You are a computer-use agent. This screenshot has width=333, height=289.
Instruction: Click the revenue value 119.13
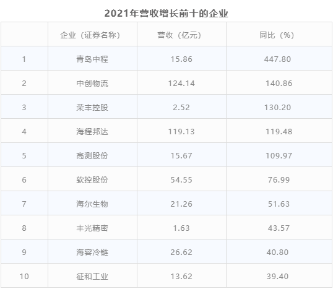(181, 132)
